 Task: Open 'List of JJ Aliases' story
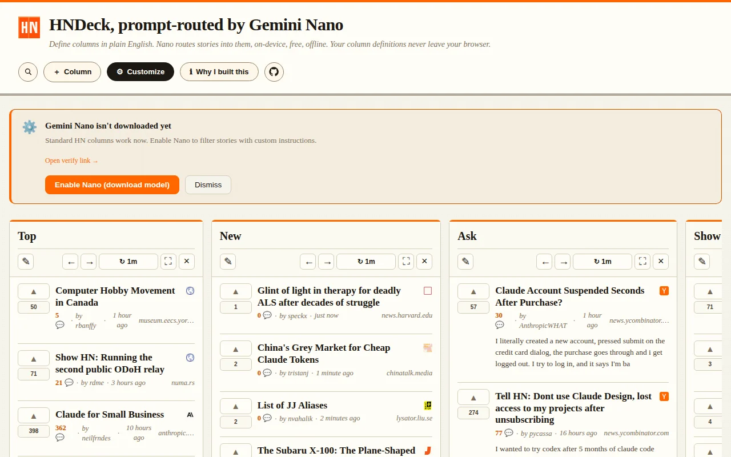(292, 406)
